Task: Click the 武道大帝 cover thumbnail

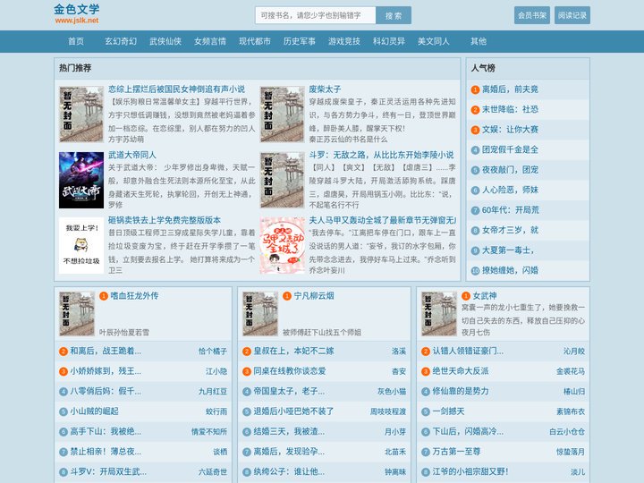Action: click(x=81, y=180)
